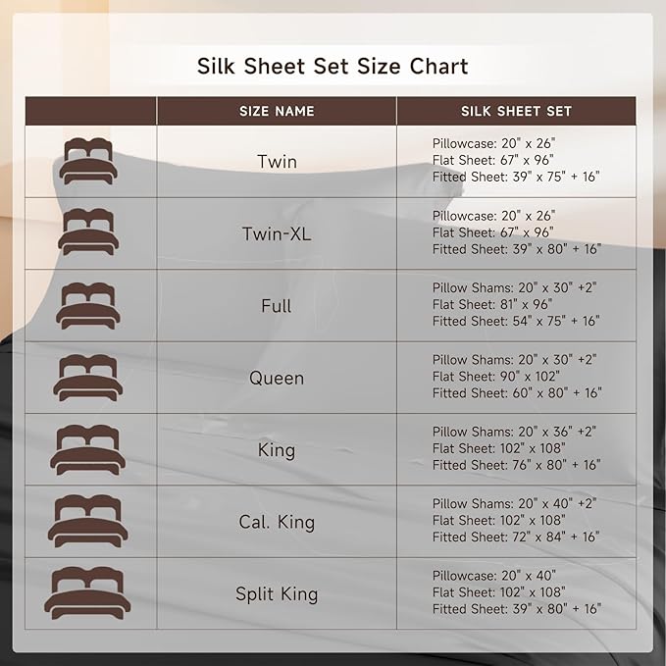Image resolution: width=666 pixels, height=666 pixels.
Task: Pick the Queen size label
Action: [277, 378]
